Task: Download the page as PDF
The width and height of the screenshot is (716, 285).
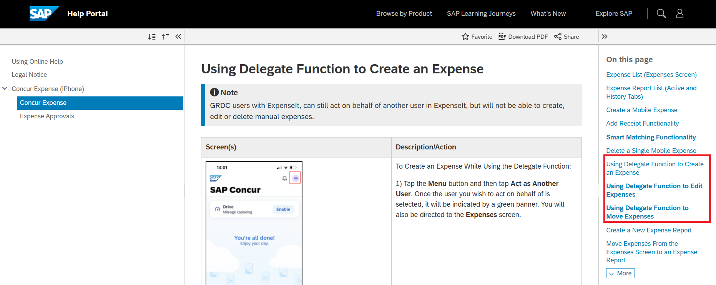Action: pos(523,37)
